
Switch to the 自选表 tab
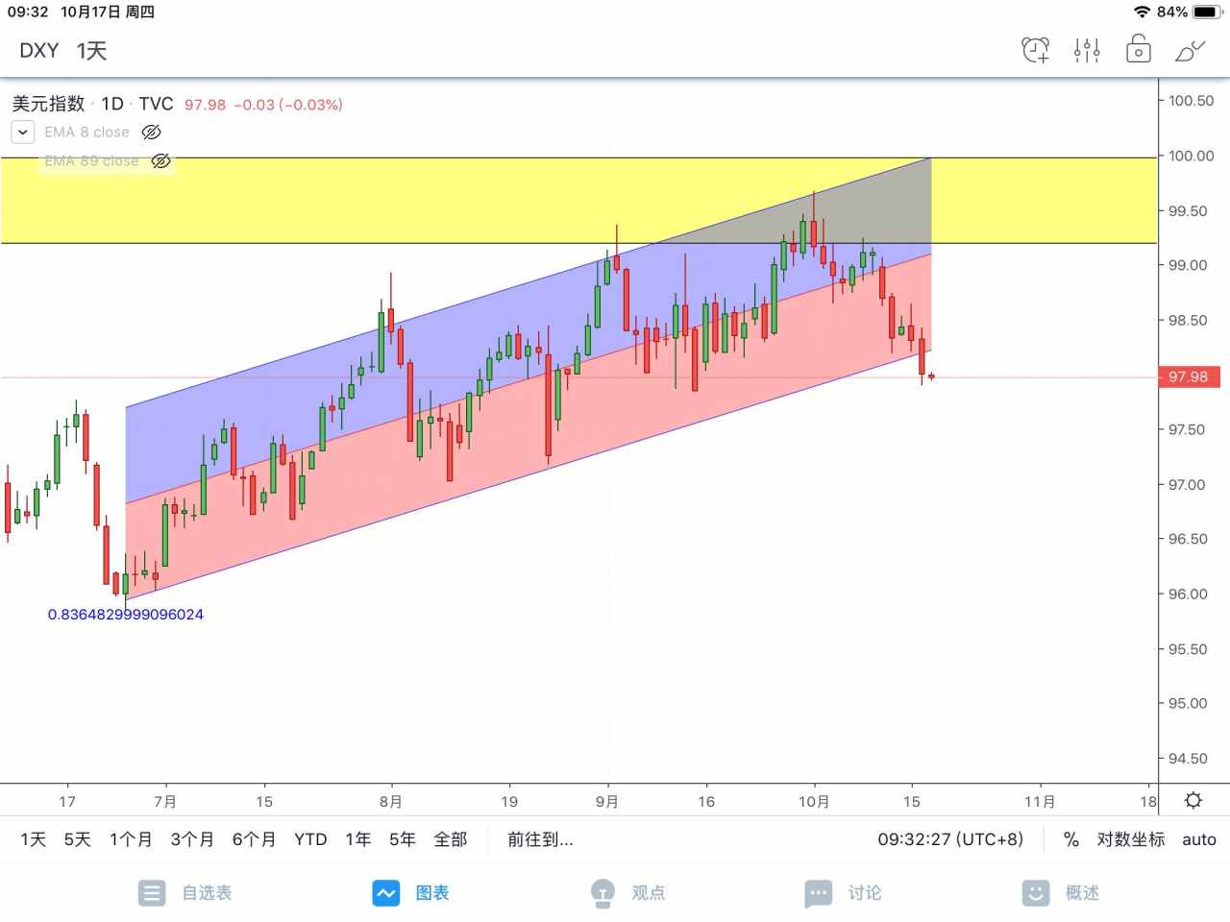[x=185, y=893]
